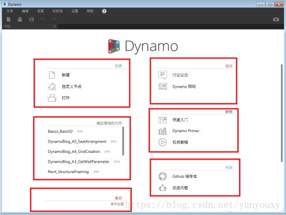
Task: Click the Dynamo logo cube
Action: click(x=114, y=46)
